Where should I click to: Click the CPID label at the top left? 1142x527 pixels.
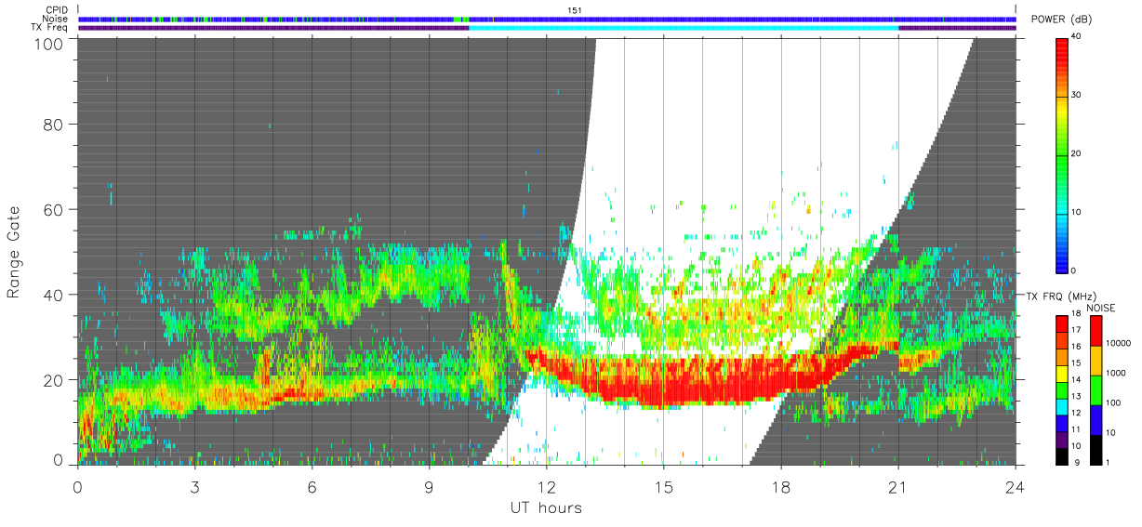click(x=57, y=10)
